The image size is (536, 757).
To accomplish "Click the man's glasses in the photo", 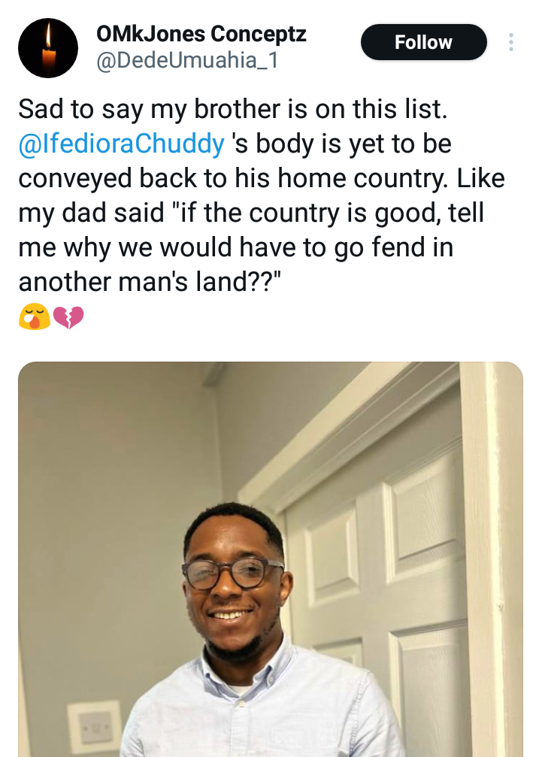I will 233,573.
